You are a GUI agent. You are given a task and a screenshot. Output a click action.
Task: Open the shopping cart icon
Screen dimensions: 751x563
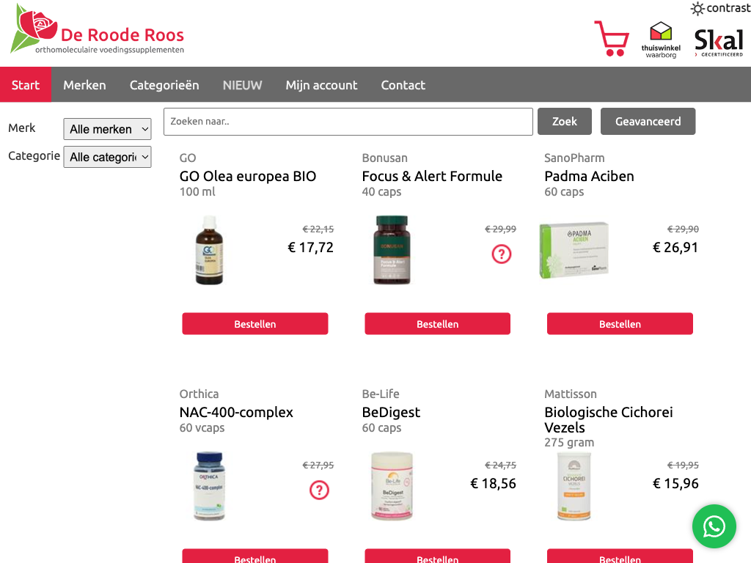pos(611,39)
